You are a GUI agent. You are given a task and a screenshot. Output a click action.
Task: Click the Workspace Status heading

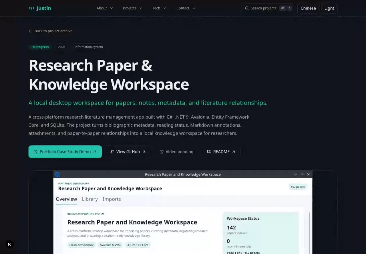[x=243, y=218]
